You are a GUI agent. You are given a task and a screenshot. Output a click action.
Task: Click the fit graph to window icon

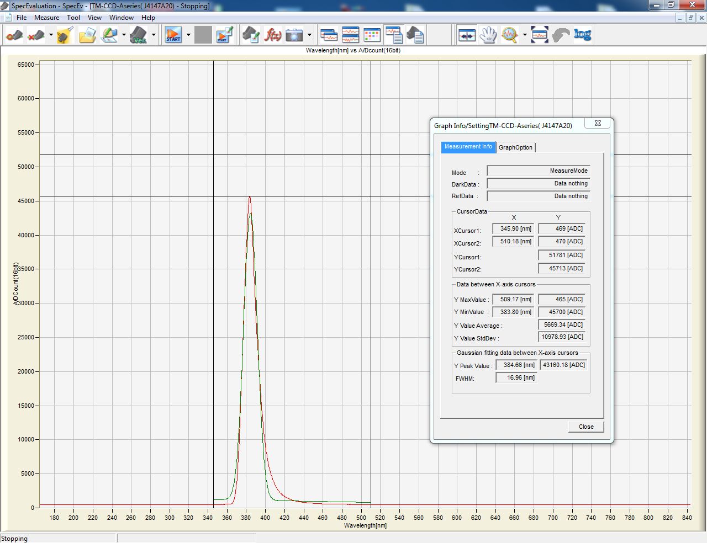point(539,35)
